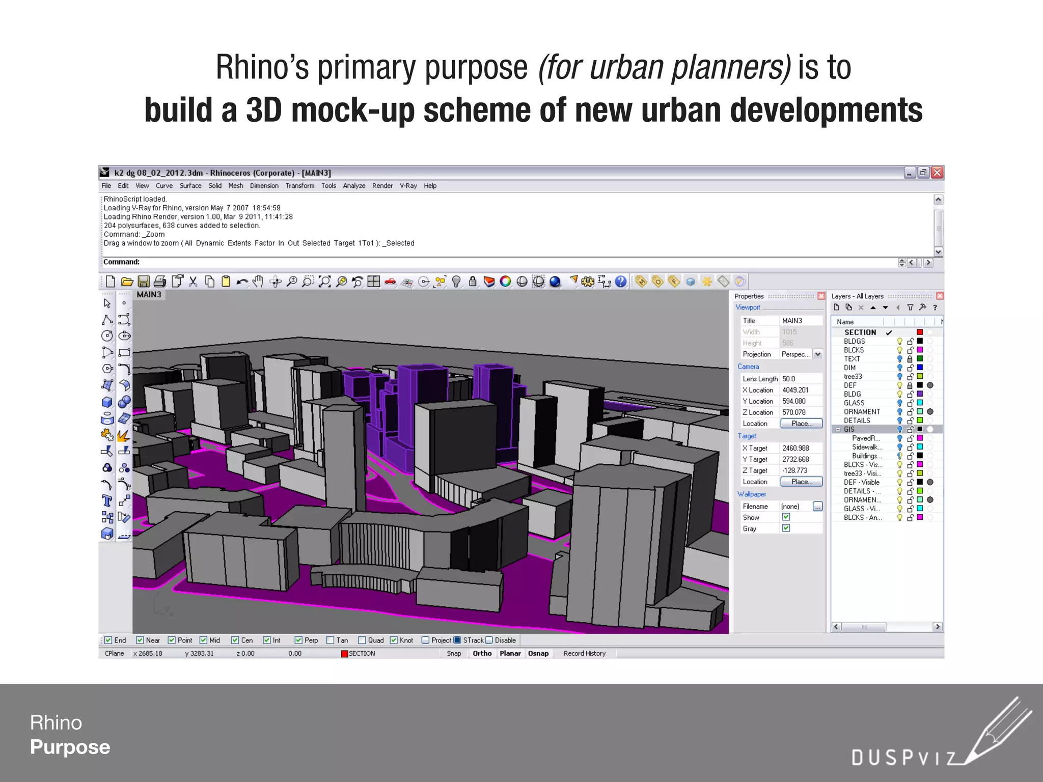Viewport: 1043px width, 782px height.
Task: Click layers panel scroll left arrow
Action: [x=836, y=627]
